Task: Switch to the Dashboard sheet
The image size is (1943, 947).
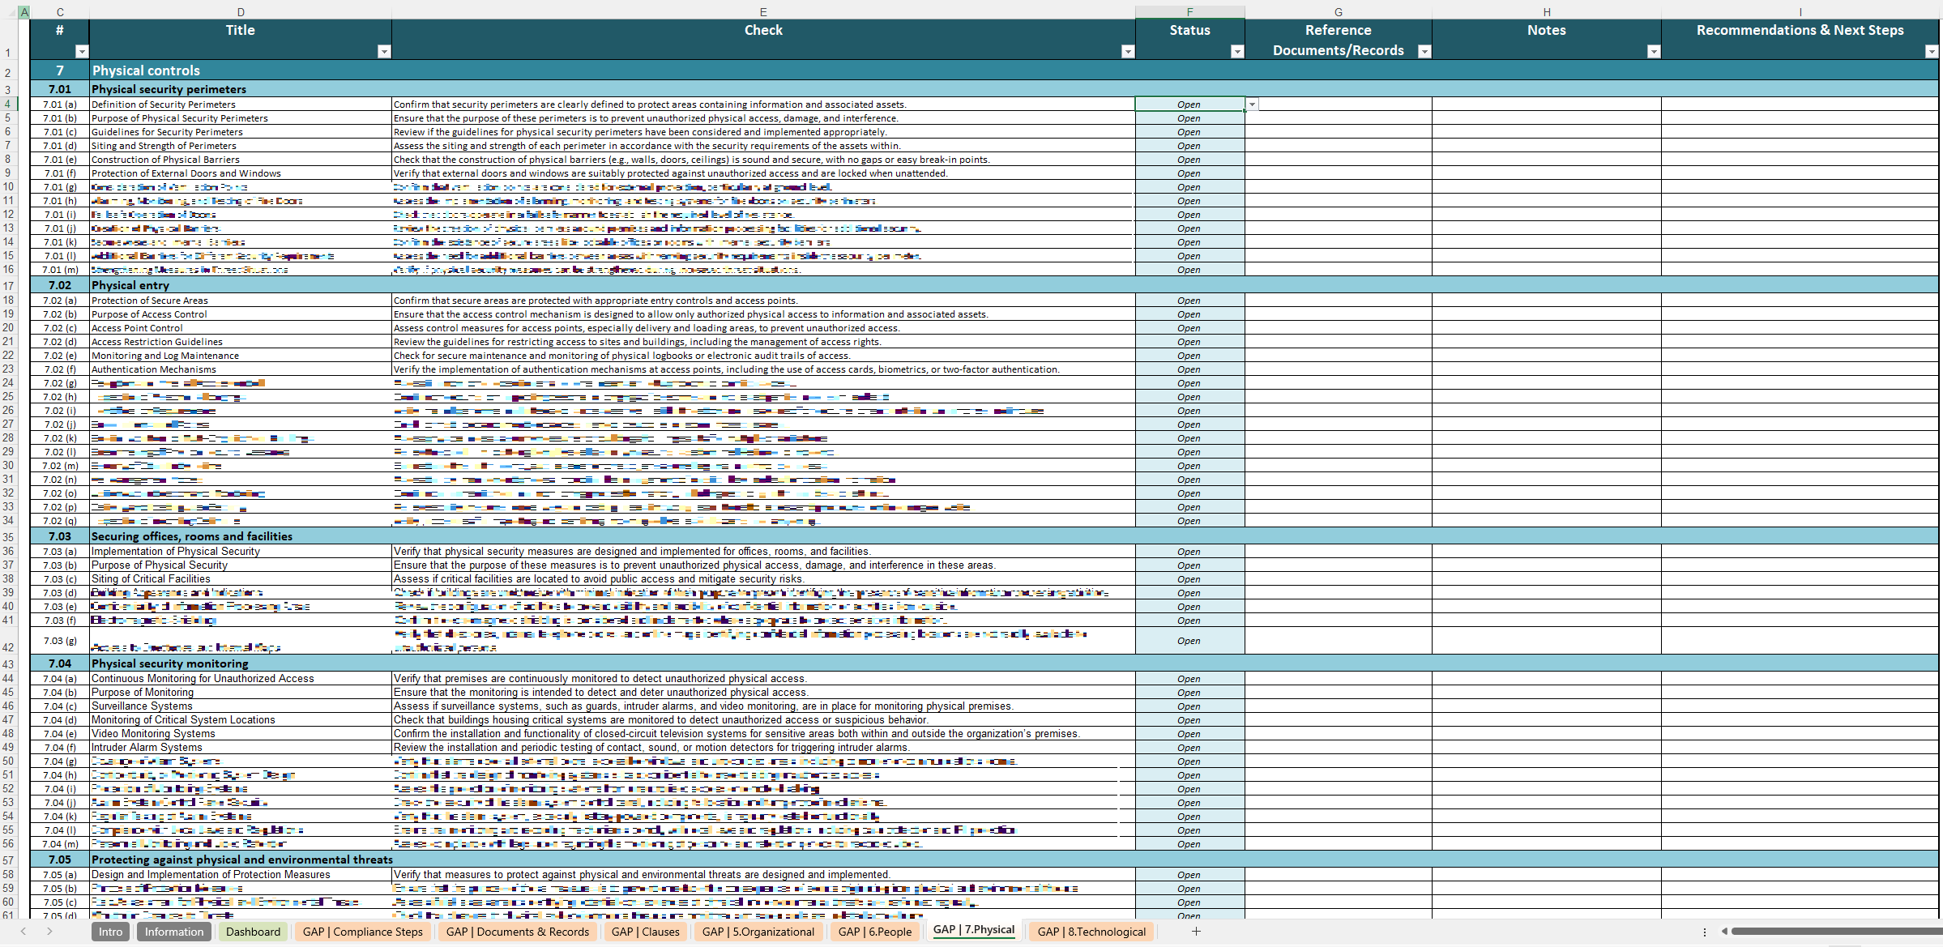Action: tap(253, 932)
